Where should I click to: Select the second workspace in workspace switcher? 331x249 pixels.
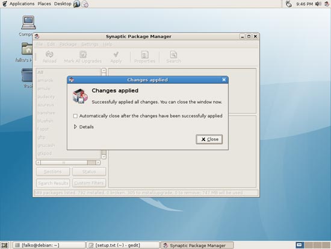308,245
